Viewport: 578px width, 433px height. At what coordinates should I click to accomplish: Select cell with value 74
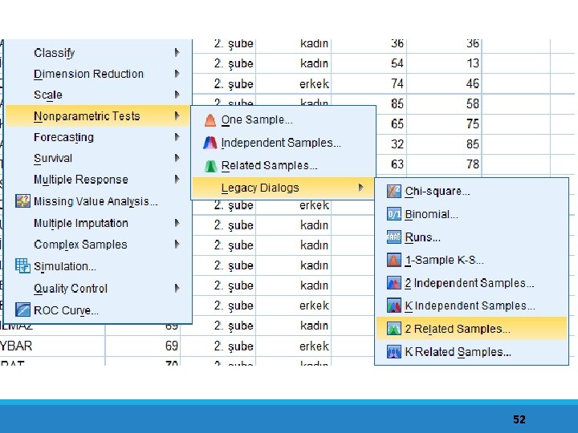(x=369, y=83)
